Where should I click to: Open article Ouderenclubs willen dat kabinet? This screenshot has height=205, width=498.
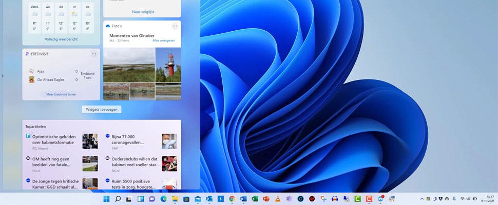[136, 162]
